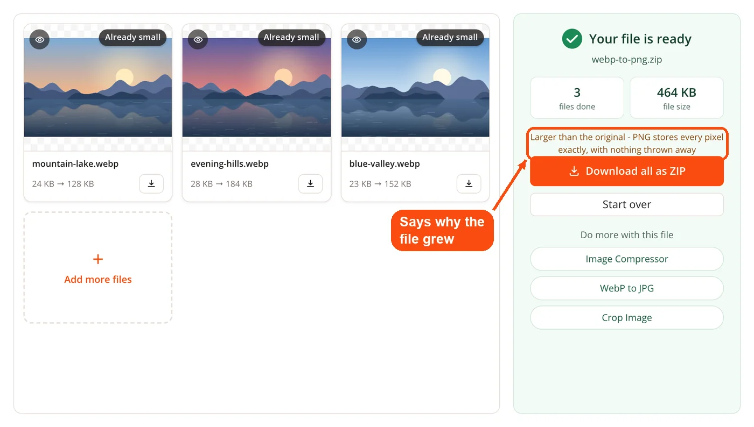Click the mountain-lake.webp file name

[75, 163]
